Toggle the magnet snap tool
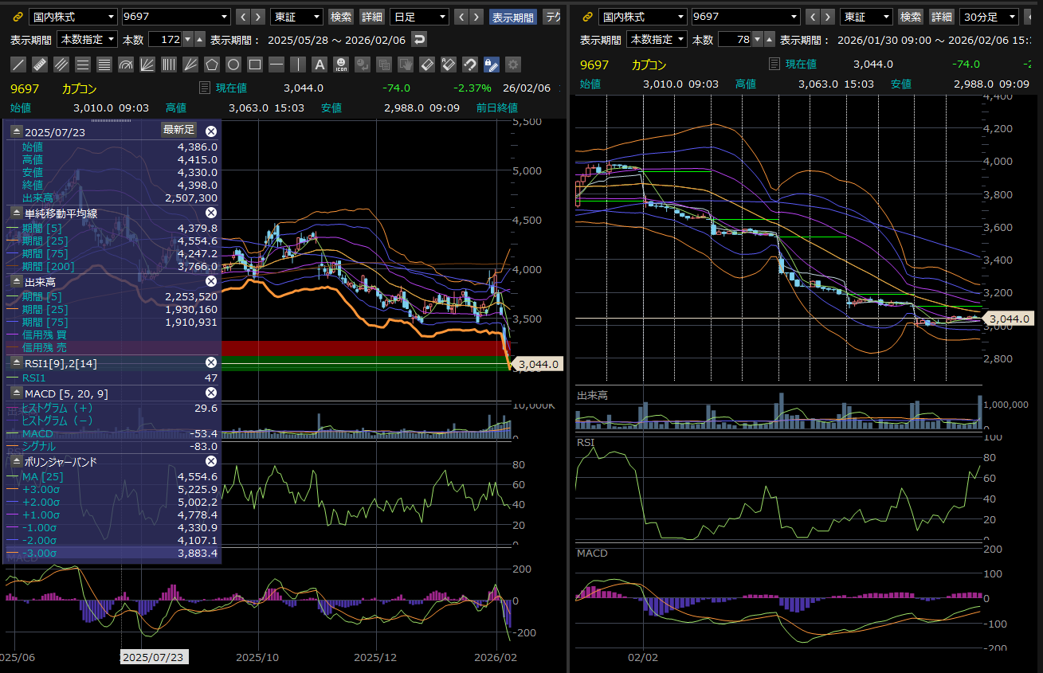The image size is (1043, 673). [470, 65]
